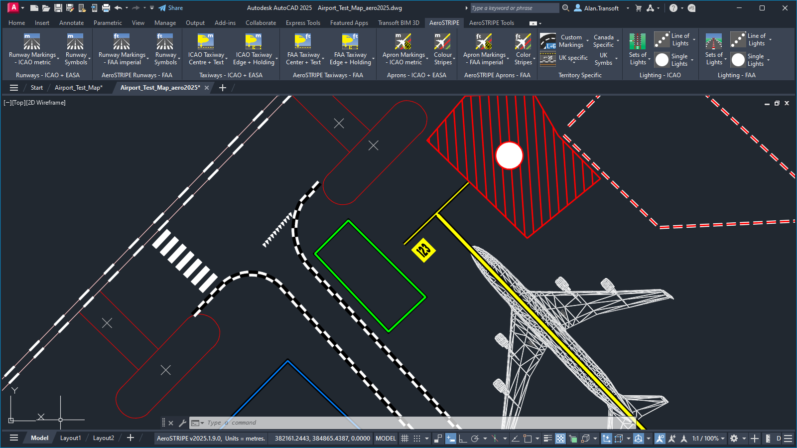Screen dimensions: 797x448
Task: Click the Share button
Action: pos(171,8)
